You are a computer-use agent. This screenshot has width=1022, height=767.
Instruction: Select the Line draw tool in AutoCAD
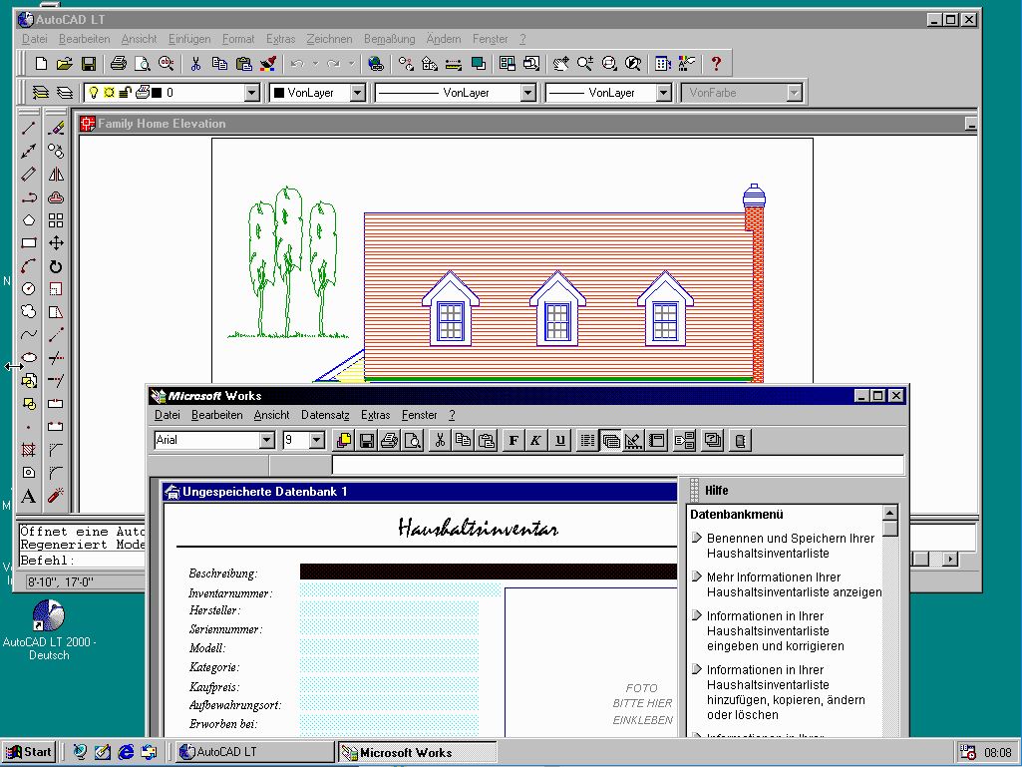tap(29, 128)
